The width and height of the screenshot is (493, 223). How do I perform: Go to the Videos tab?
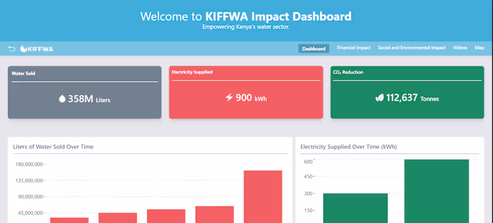tap(460, 47)
